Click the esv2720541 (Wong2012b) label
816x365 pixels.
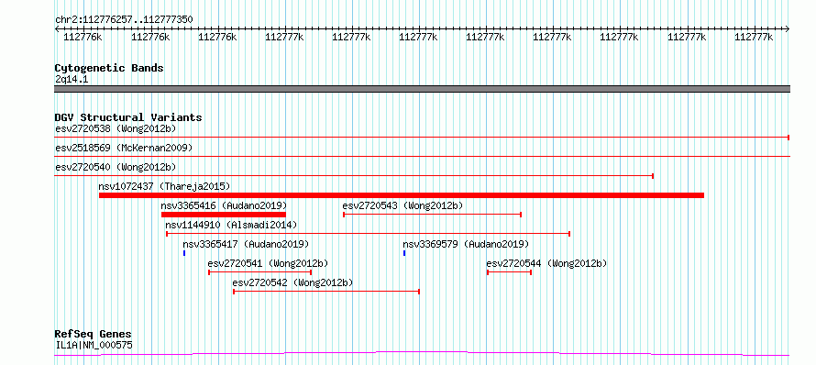click(268, 263)
